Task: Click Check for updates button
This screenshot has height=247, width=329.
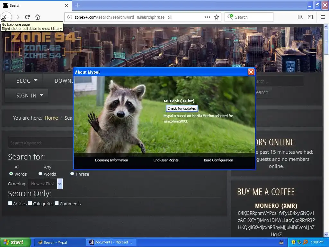Action: [x=182, y=108]
